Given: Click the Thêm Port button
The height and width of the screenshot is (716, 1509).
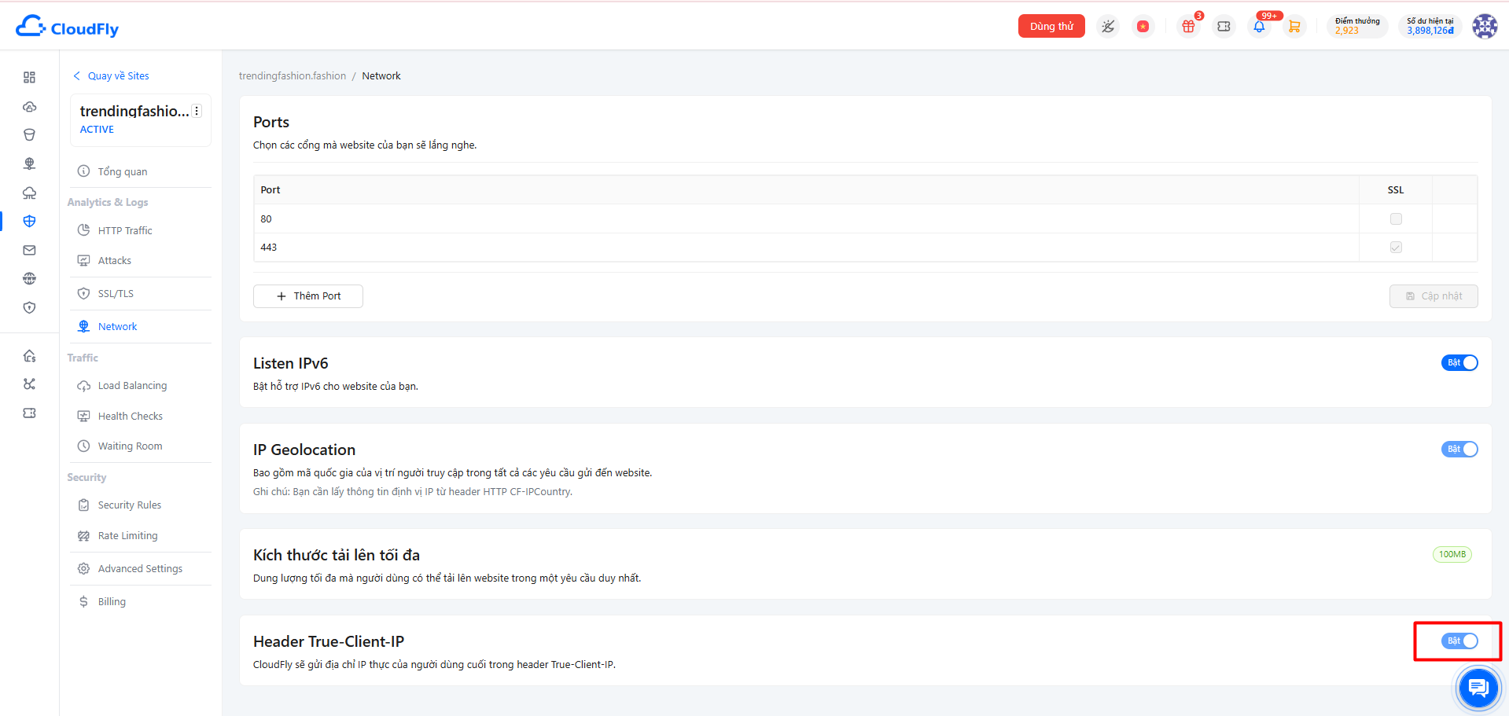Looking at the screenshot, I should [x=308, y=296].
